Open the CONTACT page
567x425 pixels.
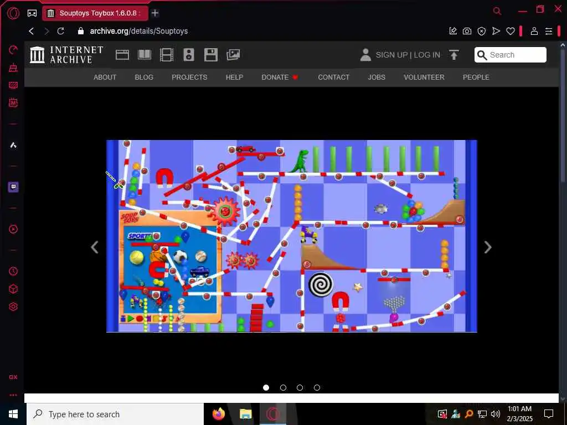(334, 77)
